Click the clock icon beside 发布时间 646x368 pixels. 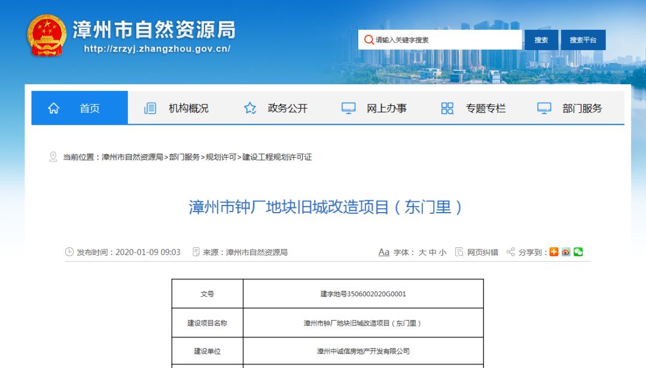[69, 252]
